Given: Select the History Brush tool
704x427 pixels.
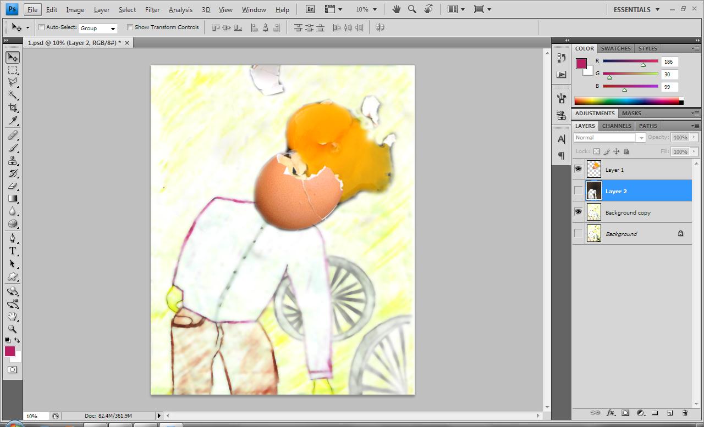Looking at the screenshot, I should (12, 173).
